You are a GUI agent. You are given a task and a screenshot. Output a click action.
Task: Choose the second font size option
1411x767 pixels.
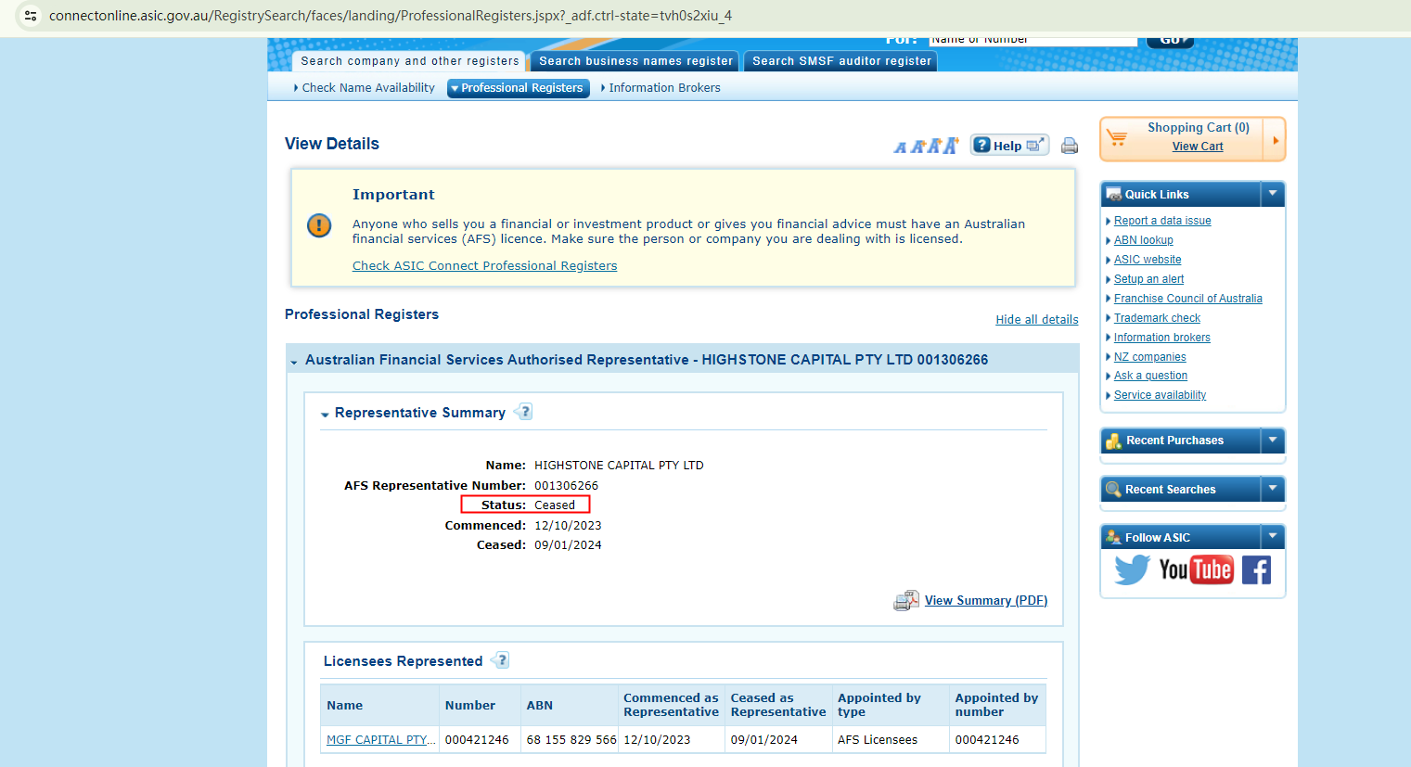(x=917, y=147)
